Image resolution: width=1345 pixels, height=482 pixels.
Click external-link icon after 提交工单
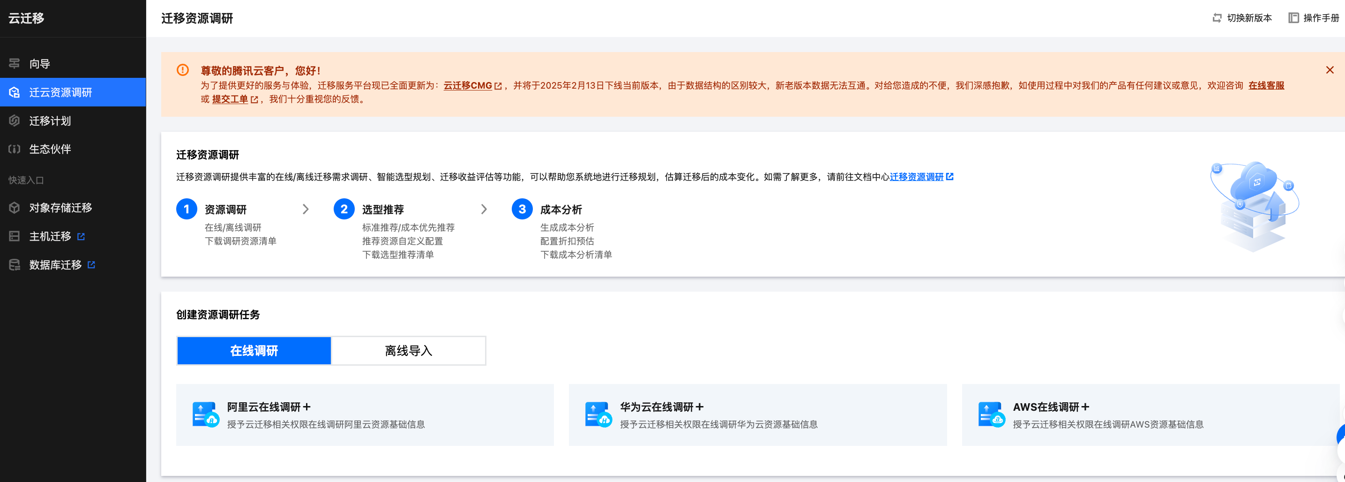pyautogui.click(x=254, y=100)
